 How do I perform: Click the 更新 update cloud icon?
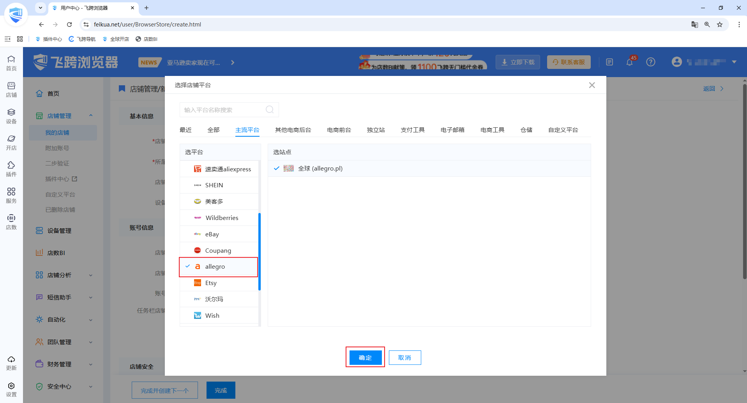coord(11,363)
